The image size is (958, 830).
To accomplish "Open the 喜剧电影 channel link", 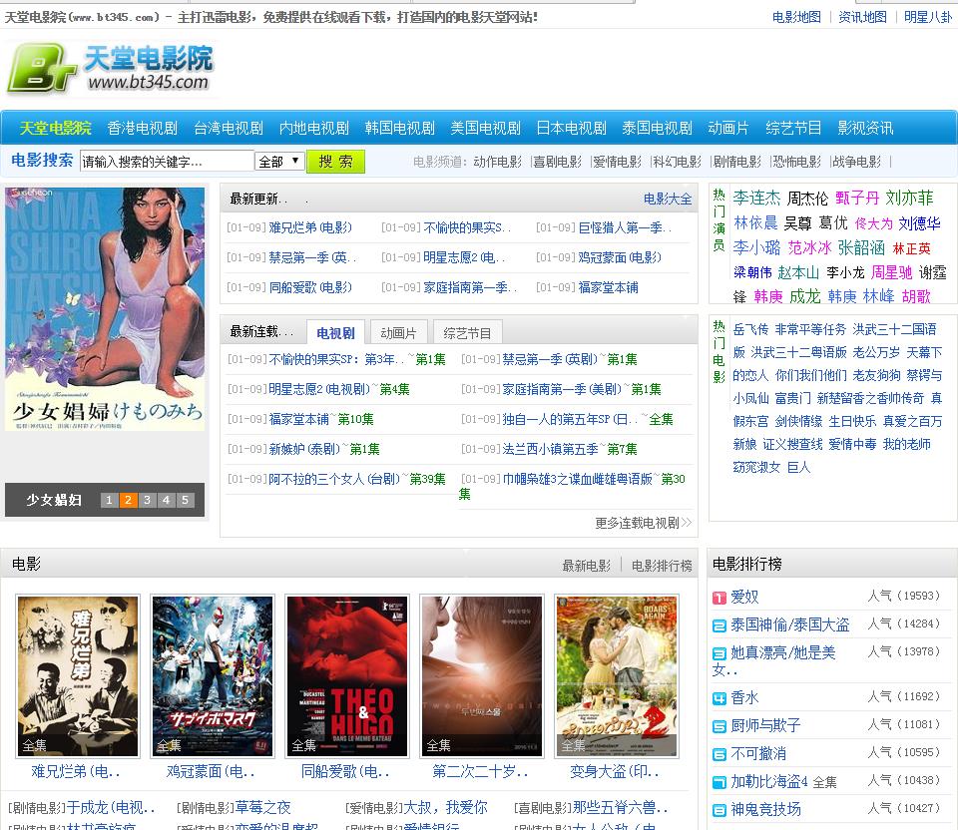I will pyautogui.click(x=557, y=162).
